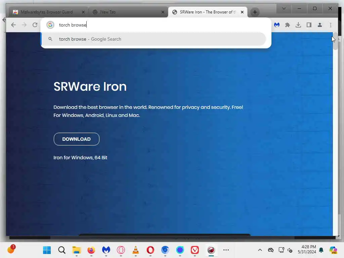Open the three-dot browser menu
Viewport: 344px width, 258px height.
coord(331,25)
